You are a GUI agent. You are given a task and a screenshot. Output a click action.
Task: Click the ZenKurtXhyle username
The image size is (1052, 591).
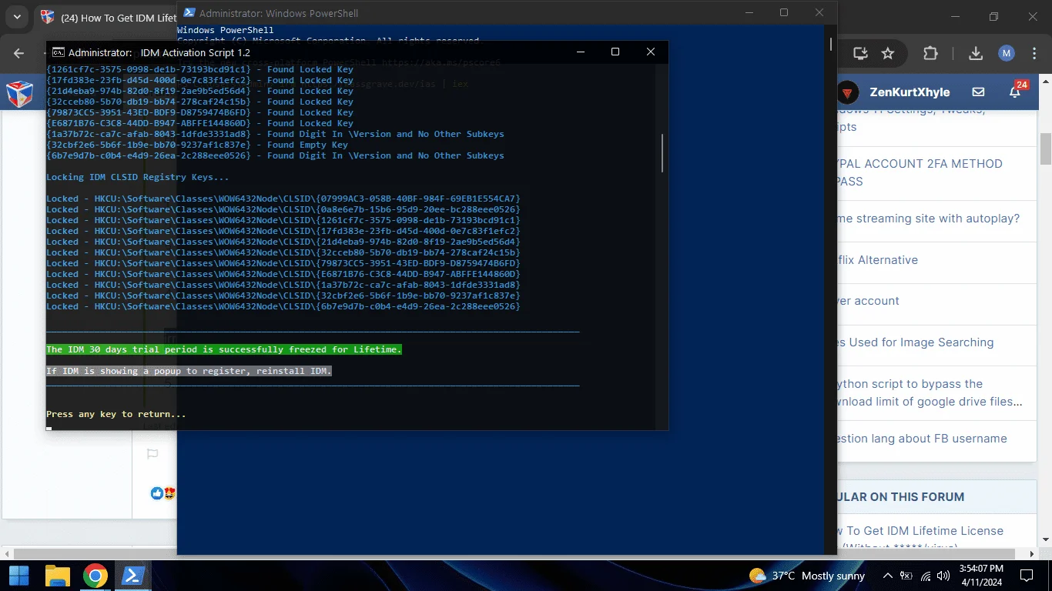pos(910,92)
